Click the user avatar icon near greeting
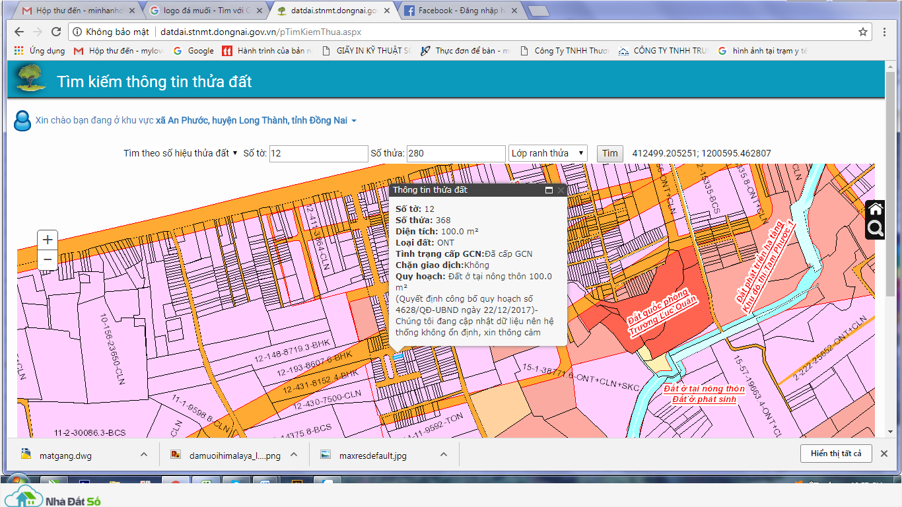The image size is (902, 507). click(22, 121)
